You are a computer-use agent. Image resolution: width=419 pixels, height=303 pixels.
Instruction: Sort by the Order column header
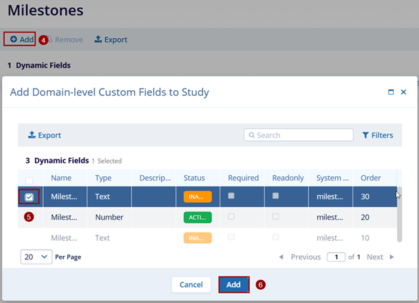[371, 178]
